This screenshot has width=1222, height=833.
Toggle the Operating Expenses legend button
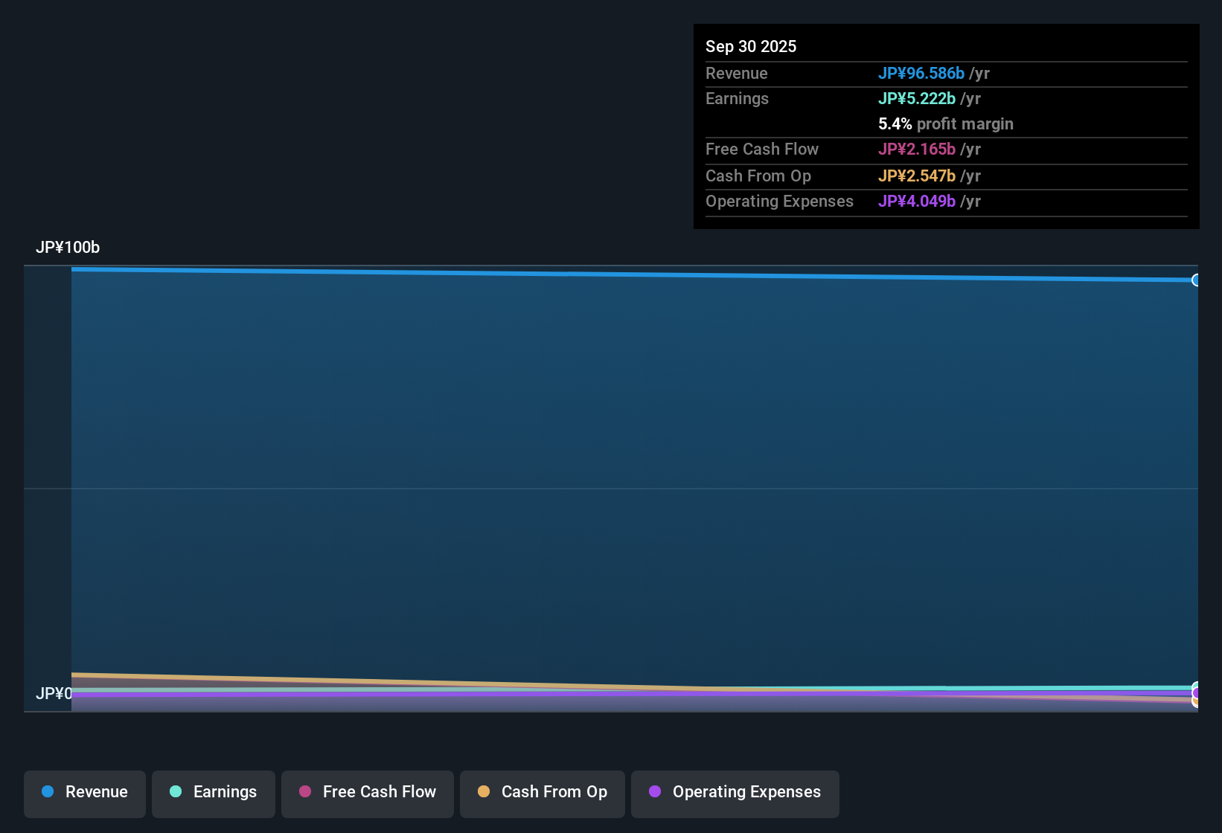[735, 794]
